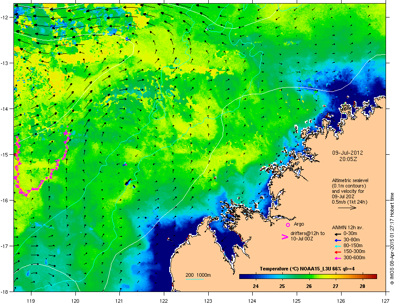Click the colorbar tick label '26'
Screen dimensions: 395x305
point(309,286)
